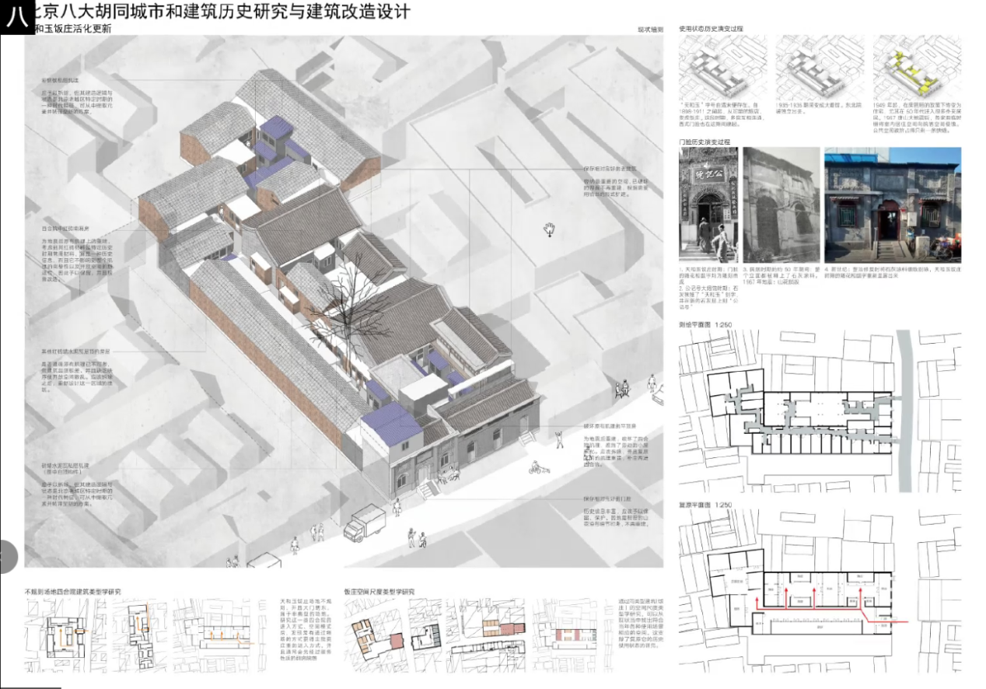Click the 测绘平面图 1:250 survey plan
Image resolution: width=986 pixels, height=689 pixels.
820,412
